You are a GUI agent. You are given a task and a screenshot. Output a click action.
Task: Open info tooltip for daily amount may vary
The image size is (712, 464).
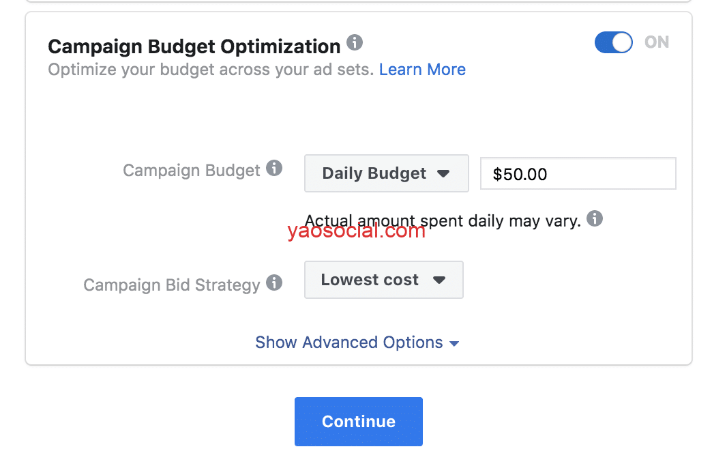click(595, 219)
